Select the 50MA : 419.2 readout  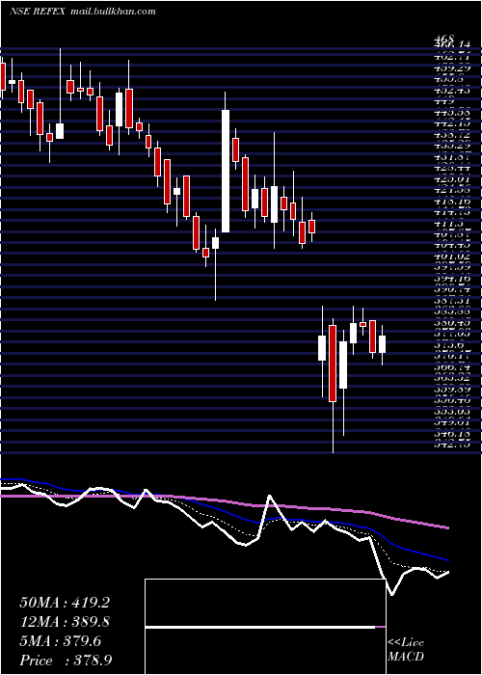pyautogui.click(x=65, y=603)
